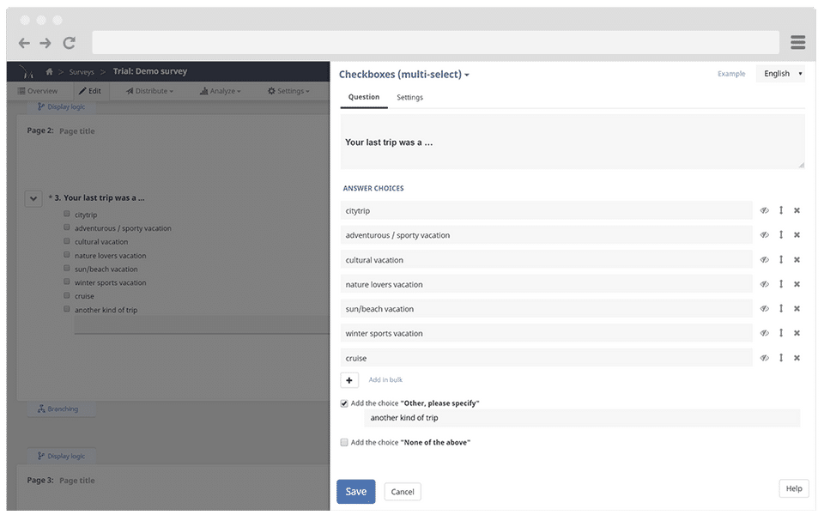This screenshot has height=521, width=824.
Task: Go back with the browser back arrow
Action: click(x=24, y=43)
